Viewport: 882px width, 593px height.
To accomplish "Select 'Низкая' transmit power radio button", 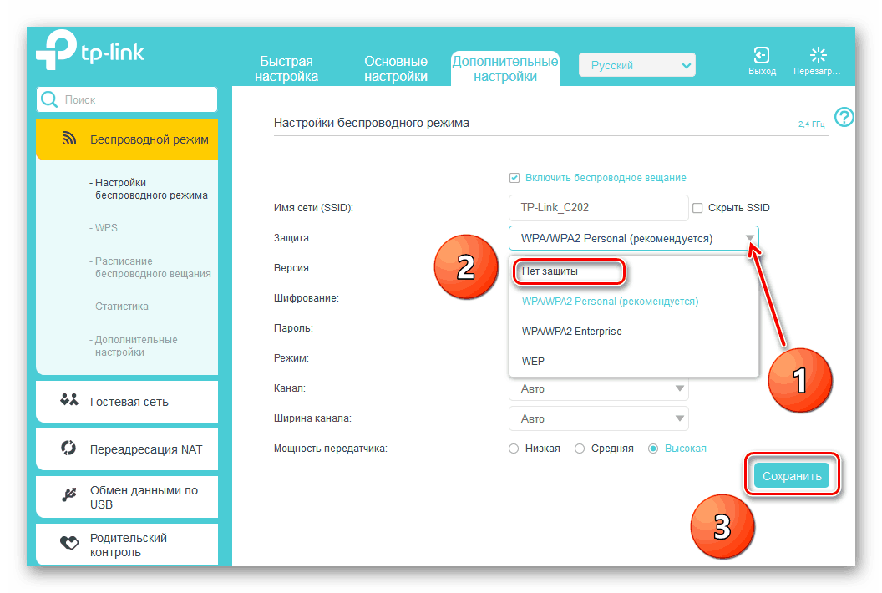I will tap(514, 449).
